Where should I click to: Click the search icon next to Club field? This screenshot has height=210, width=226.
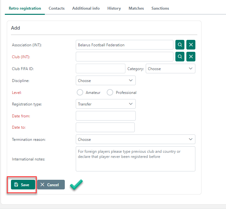click(180, 57)
